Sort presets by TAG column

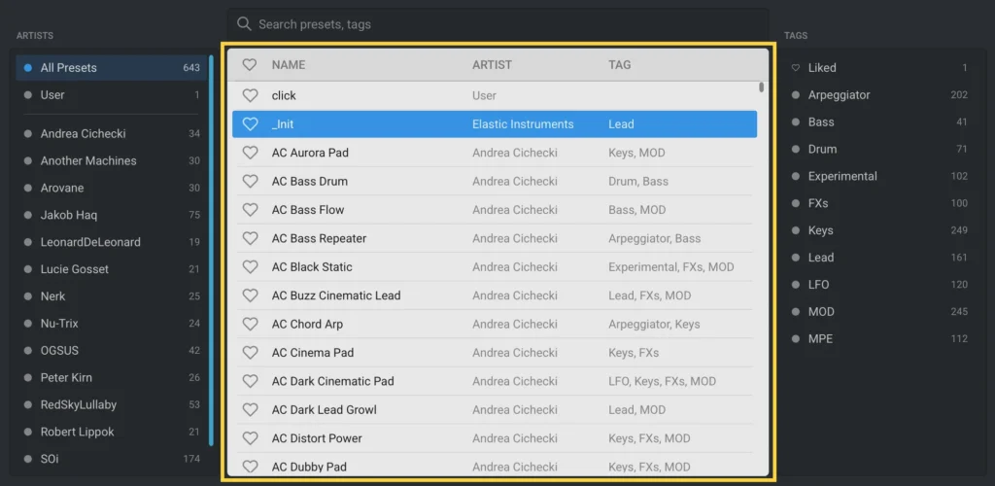(x=619, y=65)
